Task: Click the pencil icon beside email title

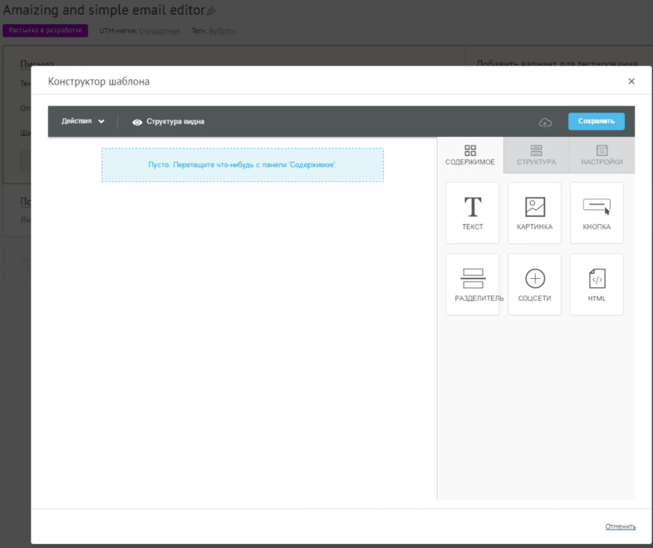Action: [211, 11]
